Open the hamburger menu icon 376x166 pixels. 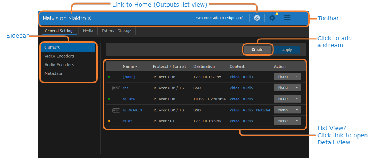click(287, 18)
